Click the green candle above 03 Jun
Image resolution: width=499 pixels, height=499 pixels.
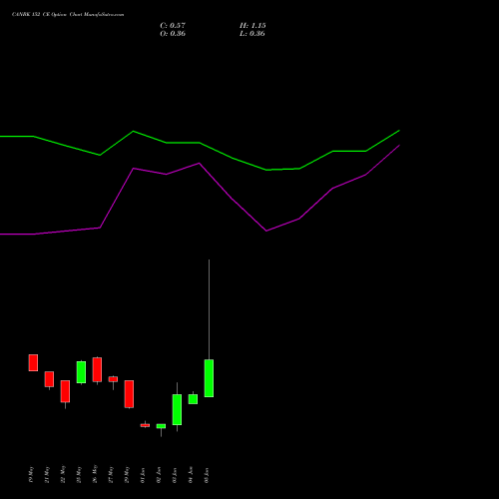pos(177,410)
